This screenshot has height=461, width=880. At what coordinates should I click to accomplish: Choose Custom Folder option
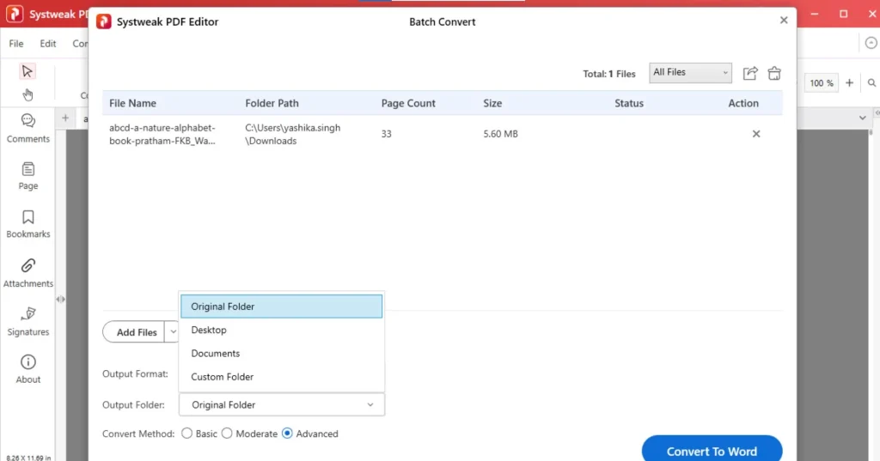(282, 377)
